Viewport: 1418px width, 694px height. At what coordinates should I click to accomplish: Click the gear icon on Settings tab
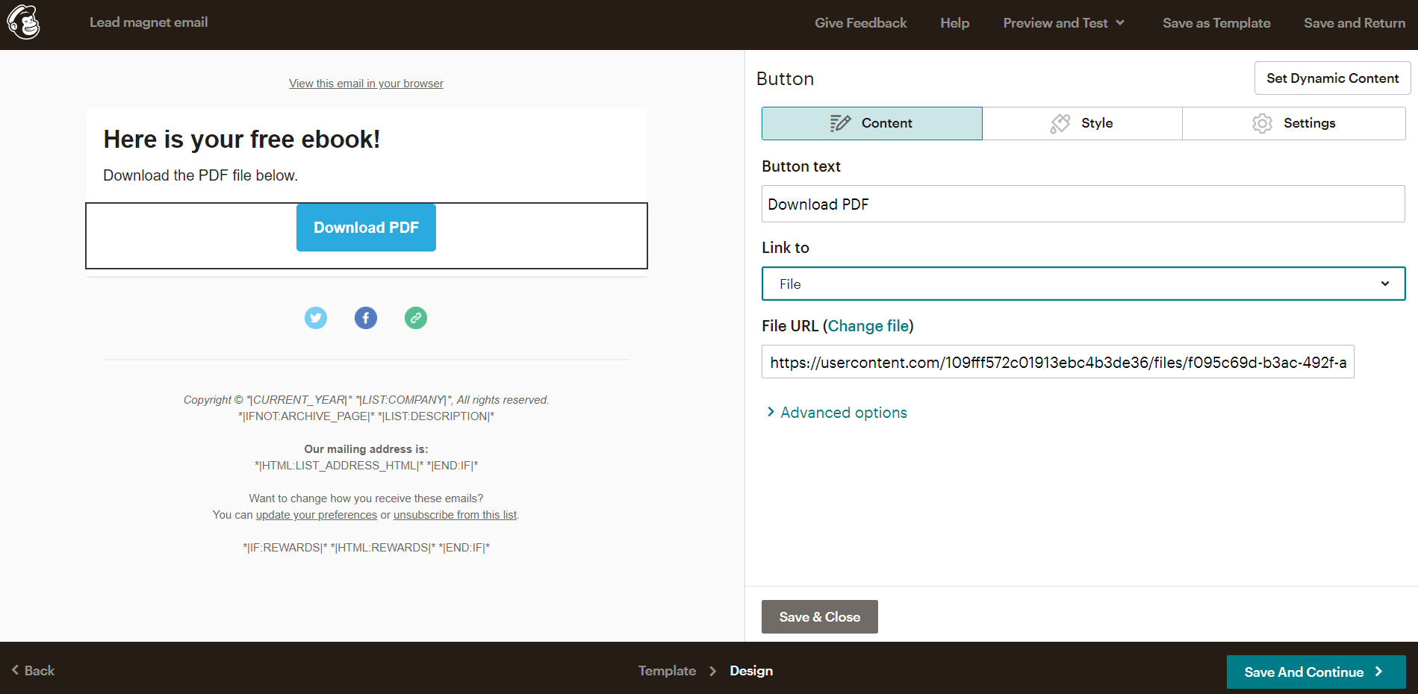tap(1262, 123)
